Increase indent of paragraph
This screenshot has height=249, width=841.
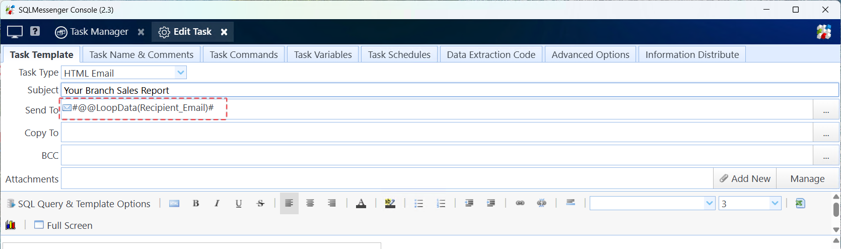tap(491, 203)
